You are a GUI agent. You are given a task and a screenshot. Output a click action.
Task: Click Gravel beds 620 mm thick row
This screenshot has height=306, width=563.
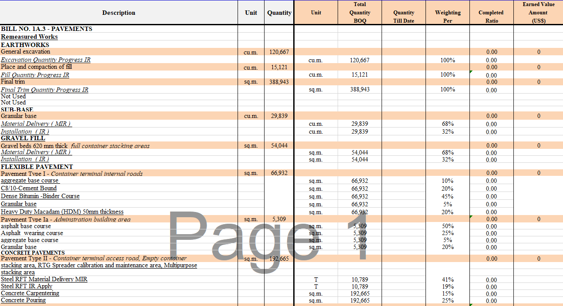click(75, 145)
